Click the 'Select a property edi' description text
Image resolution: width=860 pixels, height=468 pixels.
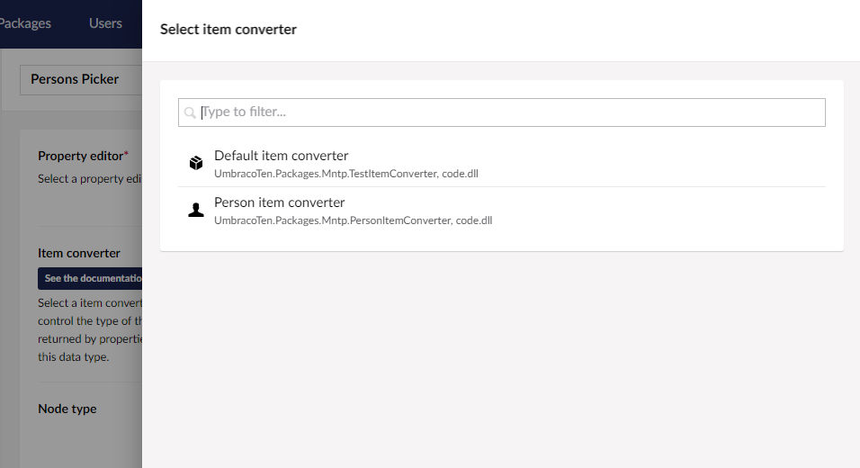(x=90, y=179)
